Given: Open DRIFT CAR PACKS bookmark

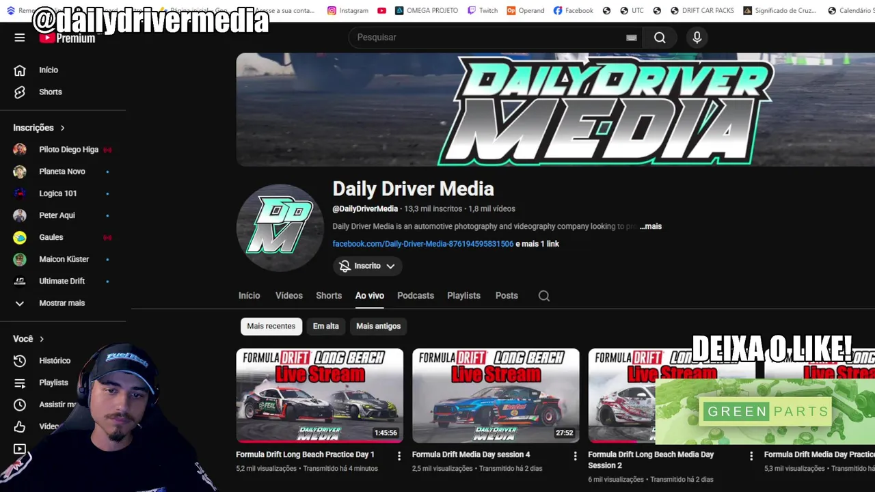Looking at the screenshot, I should (702, 10).
